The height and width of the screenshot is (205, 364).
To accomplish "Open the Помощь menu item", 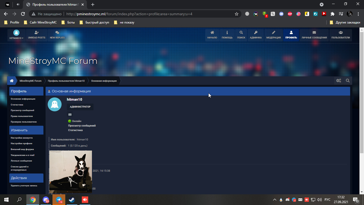I will pos(227,35).
